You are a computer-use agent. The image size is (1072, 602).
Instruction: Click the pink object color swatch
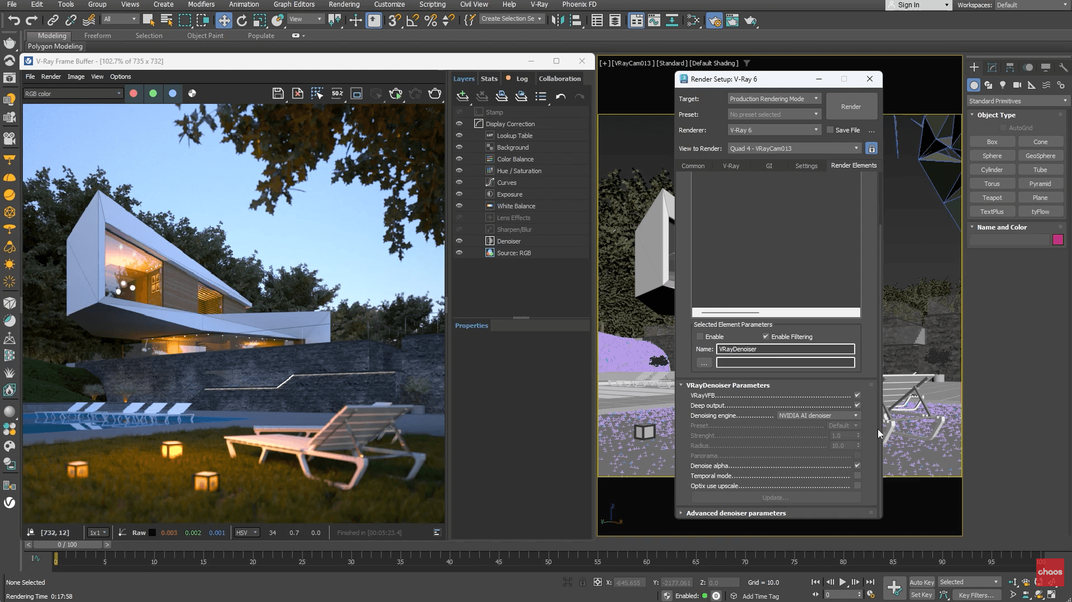point(1058,240)
